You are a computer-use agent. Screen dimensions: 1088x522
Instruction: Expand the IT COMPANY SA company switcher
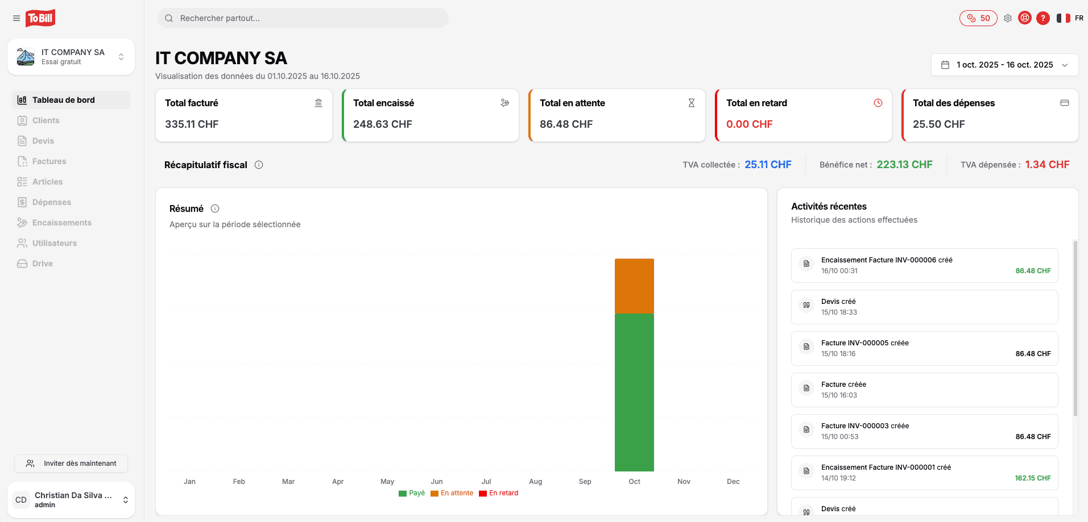click(x=71, y=57)
